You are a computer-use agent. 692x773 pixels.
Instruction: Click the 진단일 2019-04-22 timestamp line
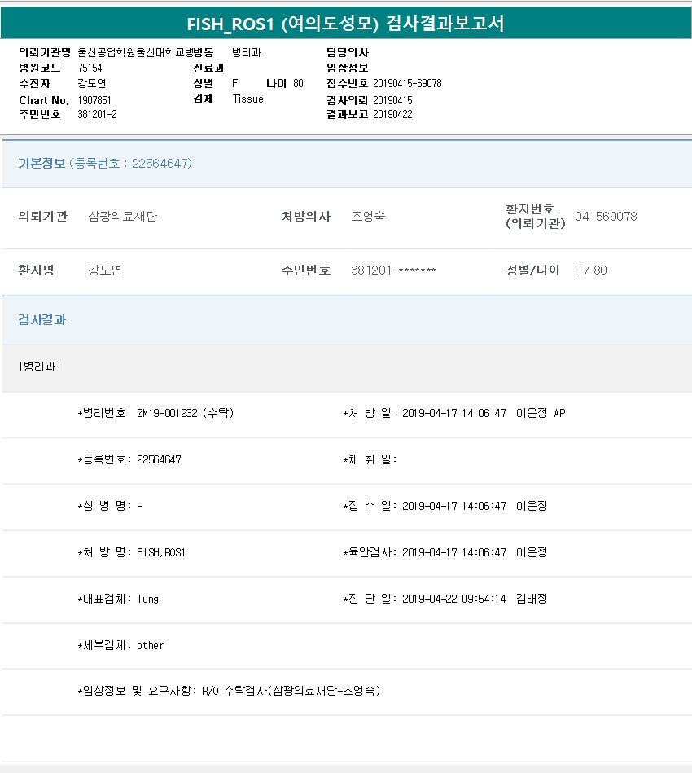coord(445,599)
